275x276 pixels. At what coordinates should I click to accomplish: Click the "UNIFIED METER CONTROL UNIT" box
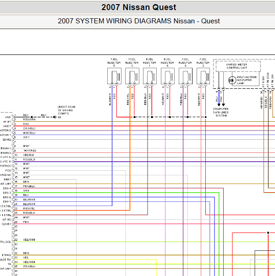[x=238, y=66]
